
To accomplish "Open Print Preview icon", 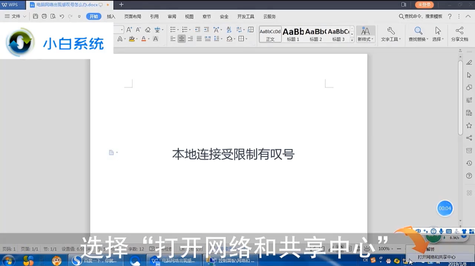I will (x=53, y=17).
